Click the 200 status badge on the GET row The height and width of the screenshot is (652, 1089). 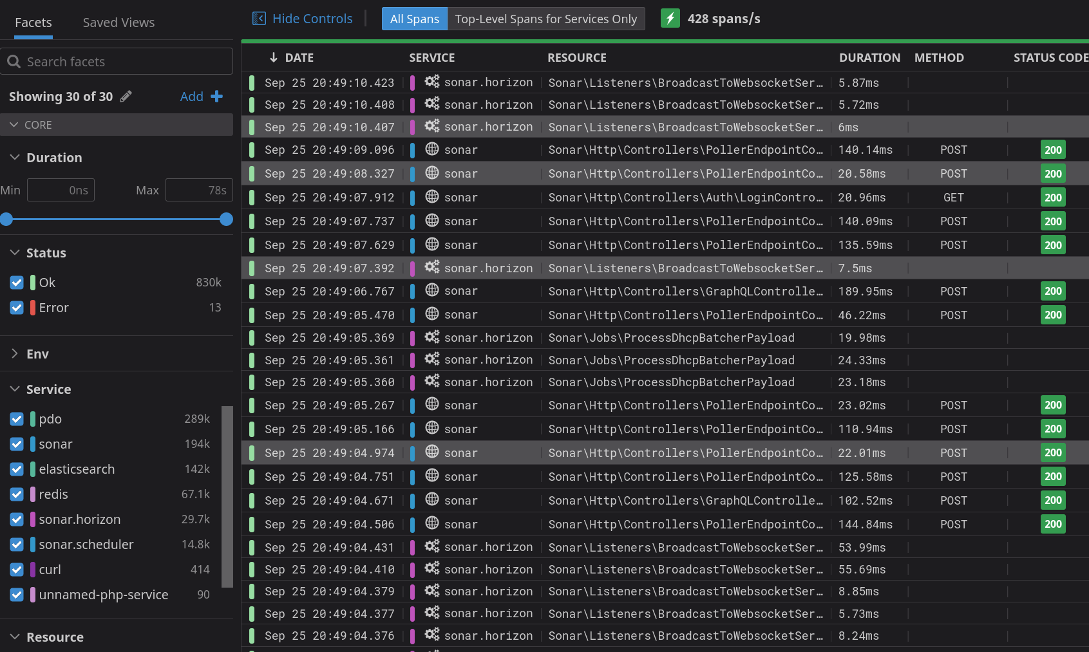pos(1053,198)
